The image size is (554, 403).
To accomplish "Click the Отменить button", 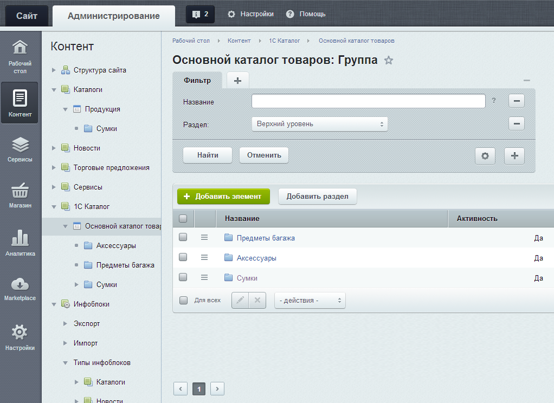I will point(264,155).
